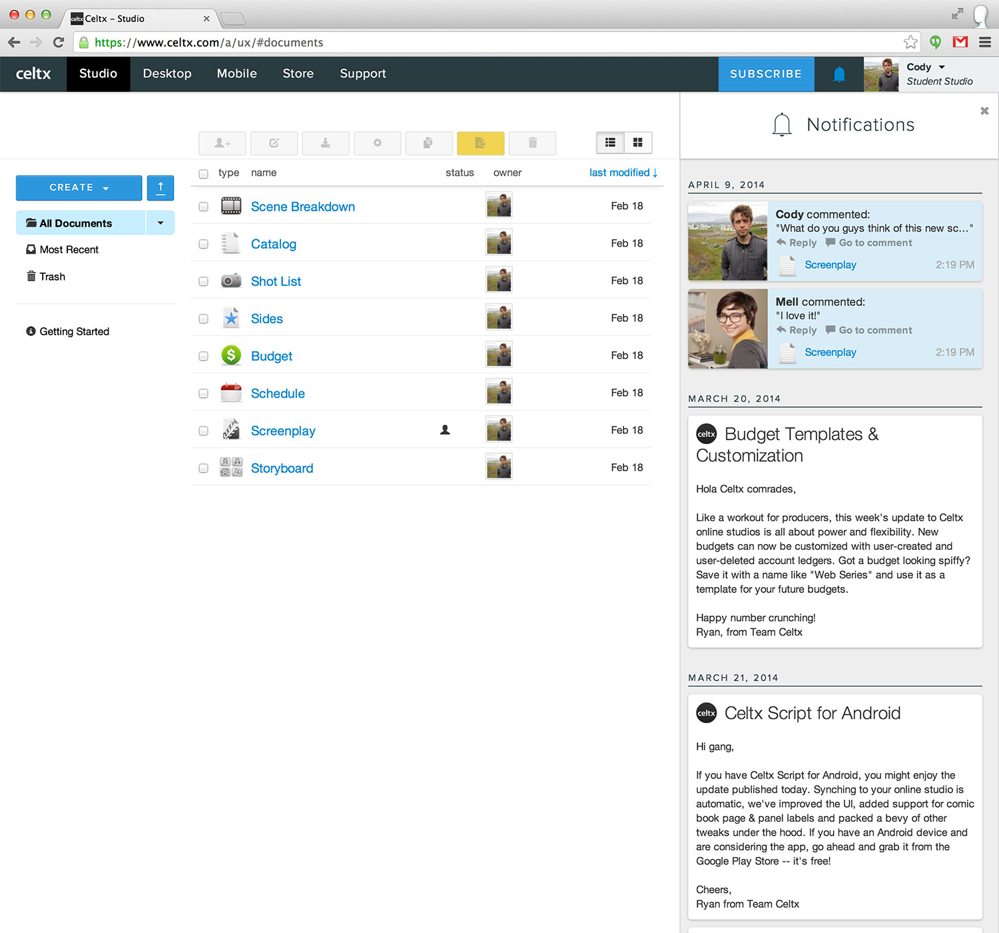This screenshot has height=933, width=999.
Task: Click the celtx logo in the header
Action: 33,74
